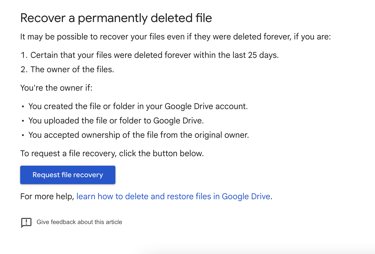Click the 'You accepted ownership' bullet text
This screenshot has width=375, height=254.
click(x=138, y=135)
